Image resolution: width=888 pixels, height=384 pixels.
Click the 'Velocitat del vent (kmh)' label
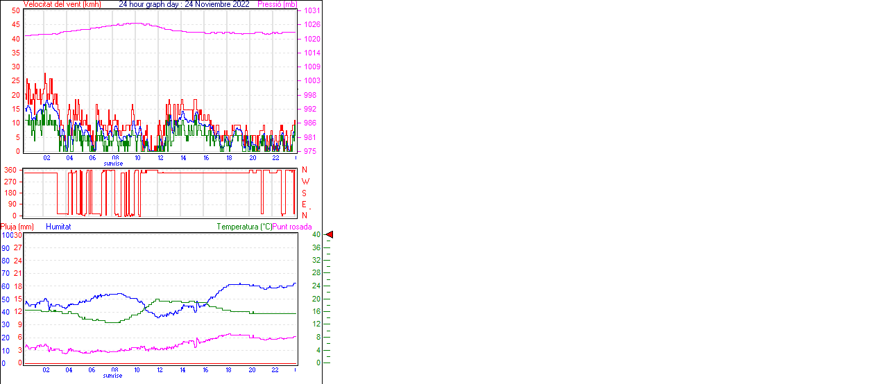click(x=62, y=4)
